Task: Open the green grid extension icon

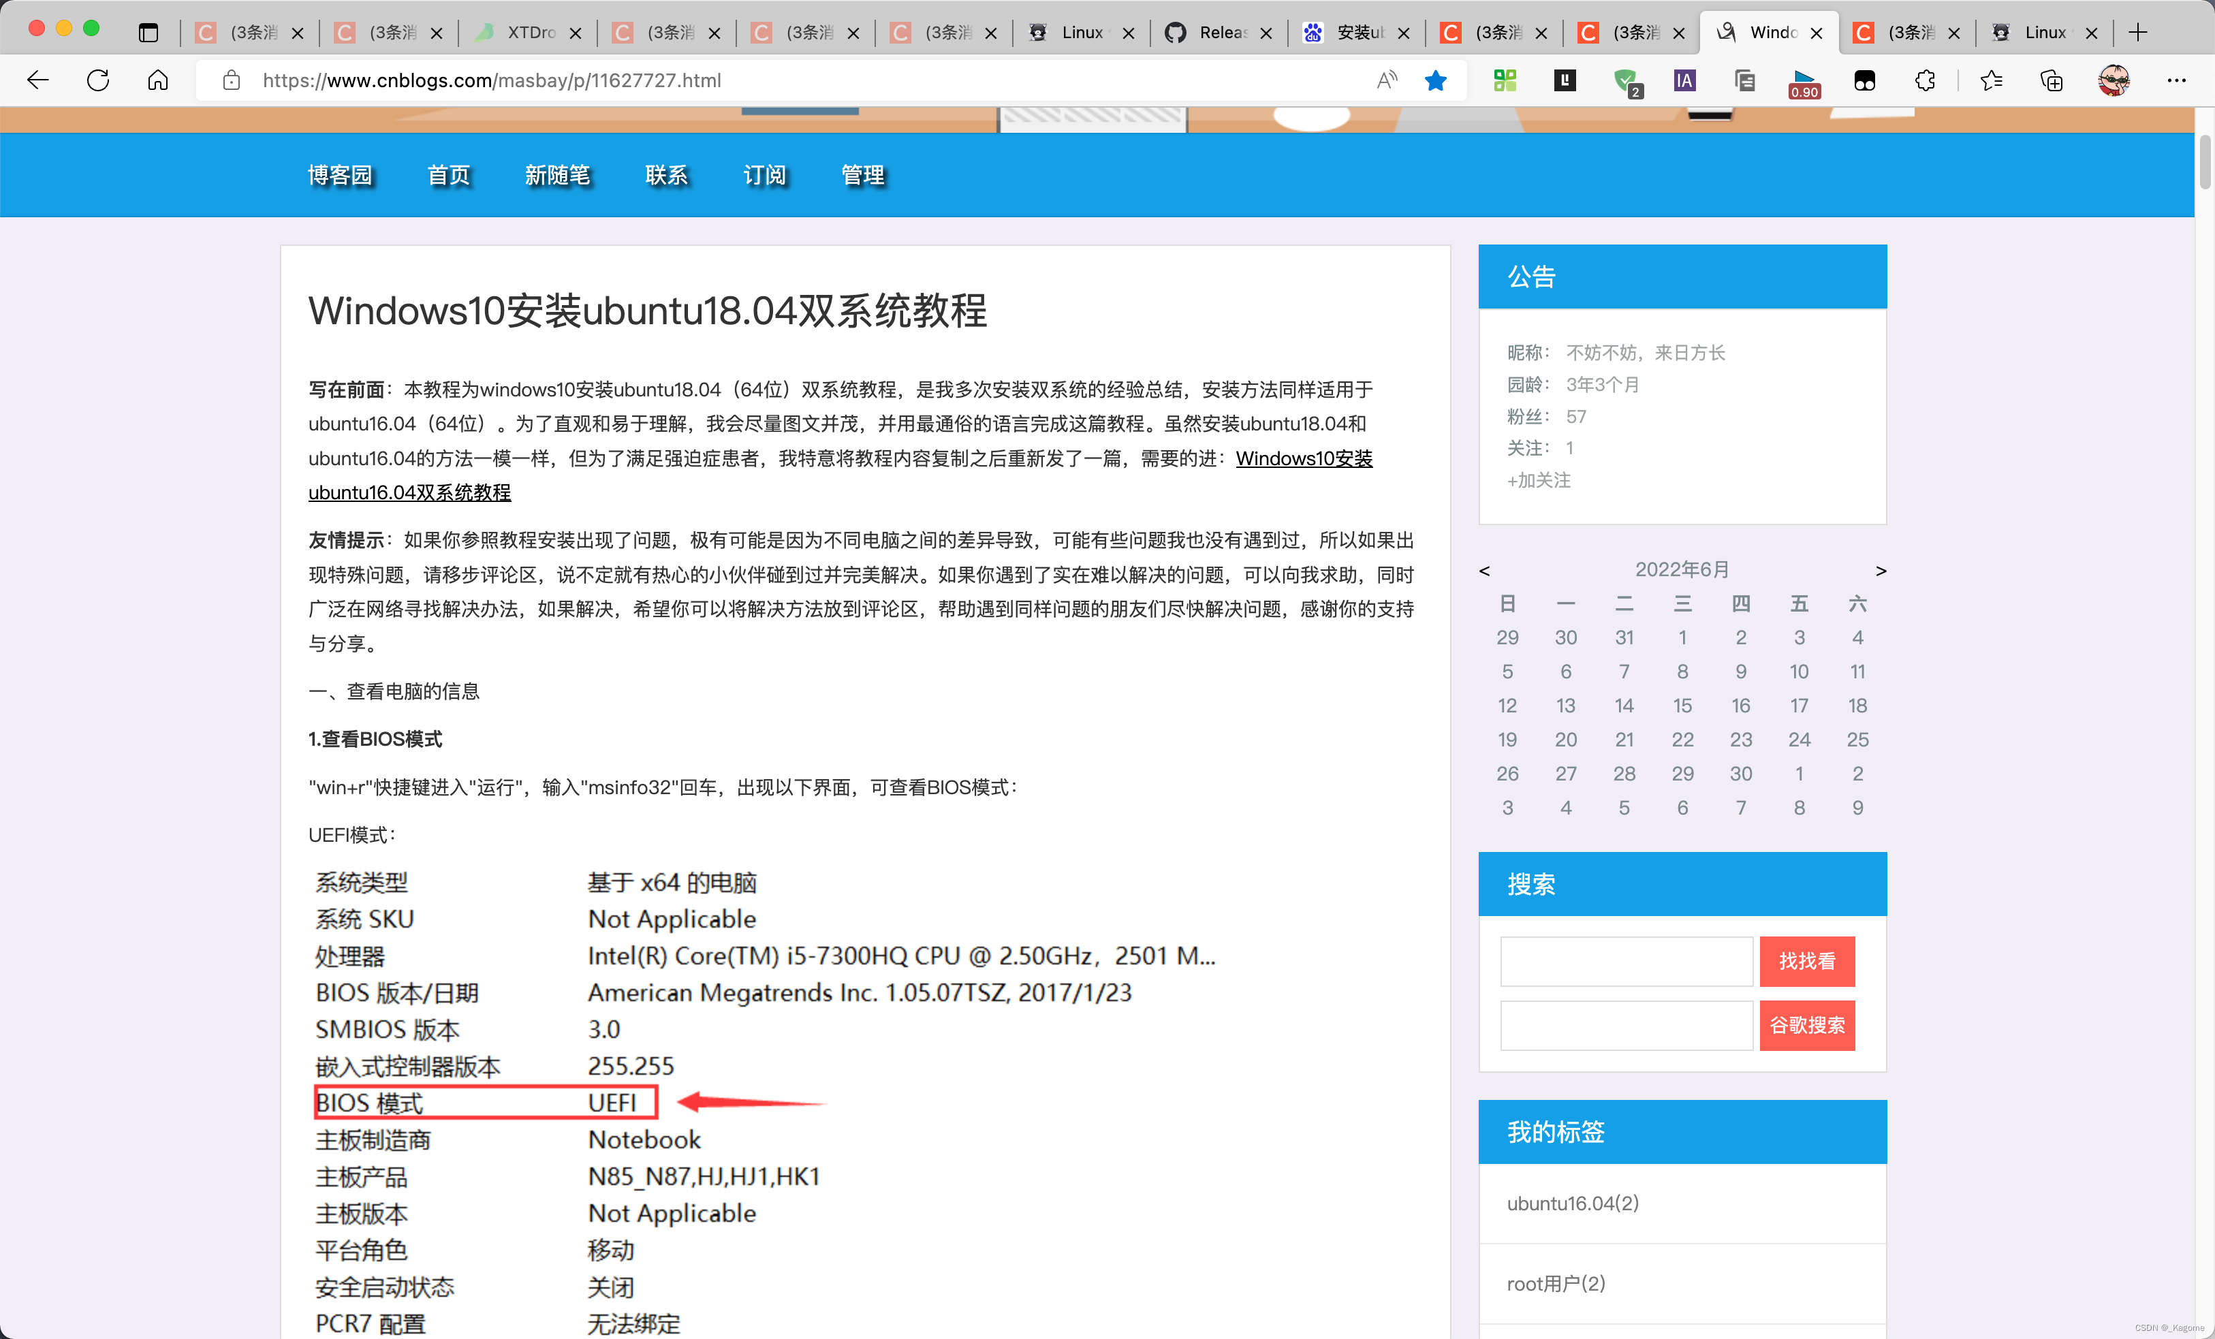Action: 1505,81
